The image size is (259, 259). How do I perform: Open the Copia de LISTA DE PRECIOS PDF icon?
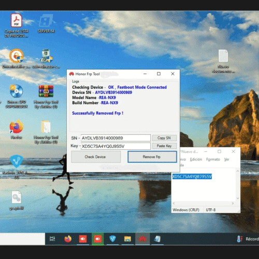coord(17,21)
